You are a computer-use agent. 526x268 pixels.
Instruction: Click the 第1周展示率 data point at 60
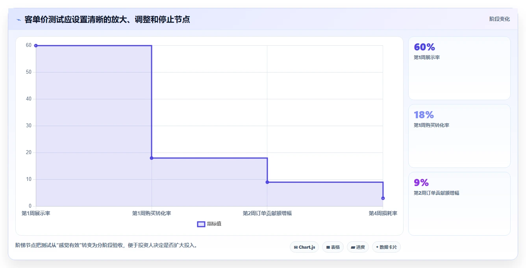[36, 45]
